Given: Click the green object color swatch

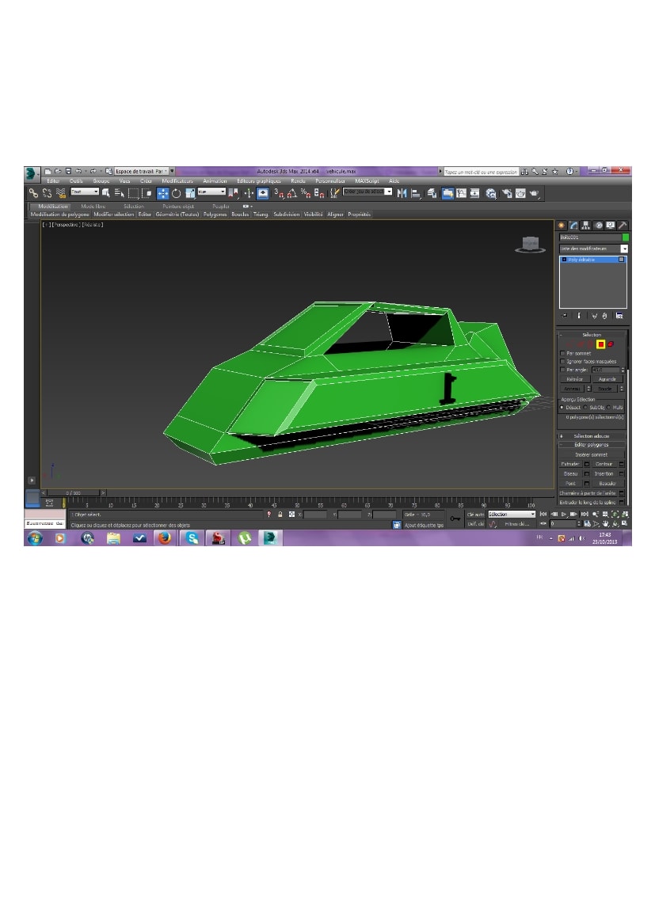Looking at the screenshot, I should (625, 237).
